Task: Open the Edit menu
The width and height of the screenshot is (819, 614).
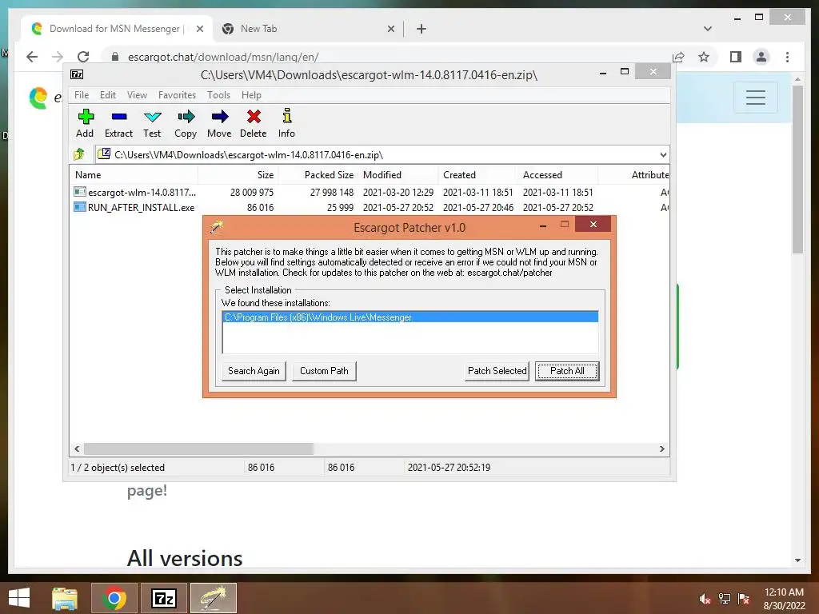Action: coord(108,95)
